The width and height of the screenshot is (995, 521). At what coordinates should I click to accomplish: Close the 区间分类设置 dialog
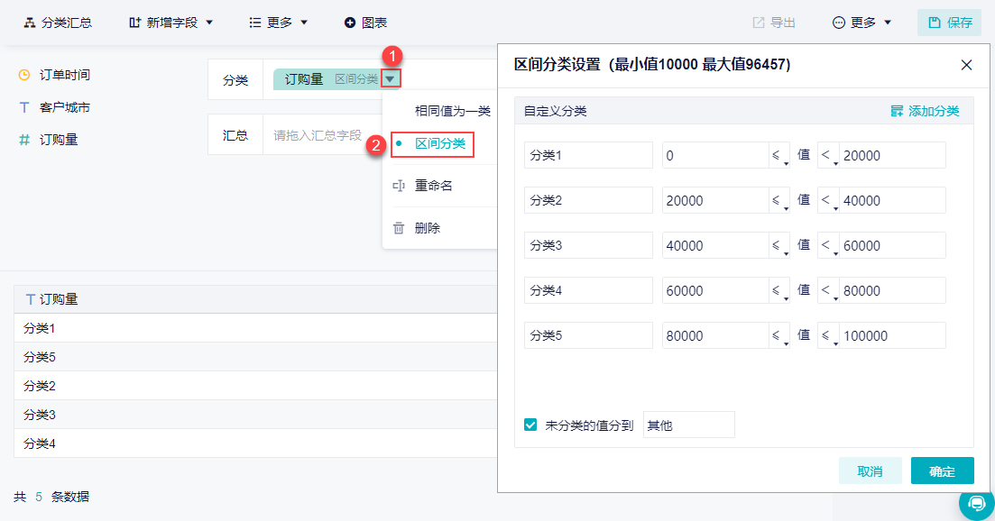[966, 65]
